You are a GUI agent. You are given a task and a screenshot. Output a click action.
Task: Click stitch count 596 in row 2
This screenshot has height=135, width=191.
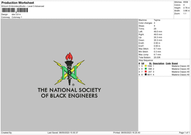[x=150, y=69]
